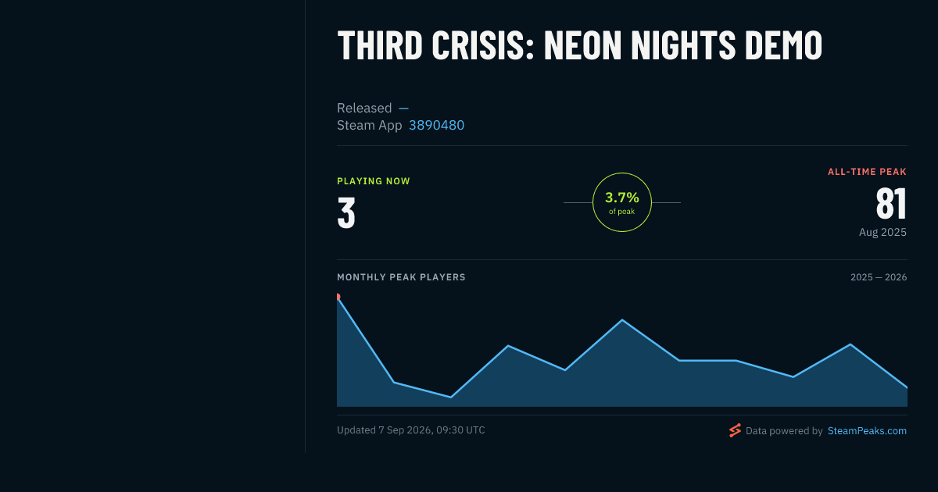Click the All-Time Peak label
This screenshot has width=938, height=492.
point(868,172)
